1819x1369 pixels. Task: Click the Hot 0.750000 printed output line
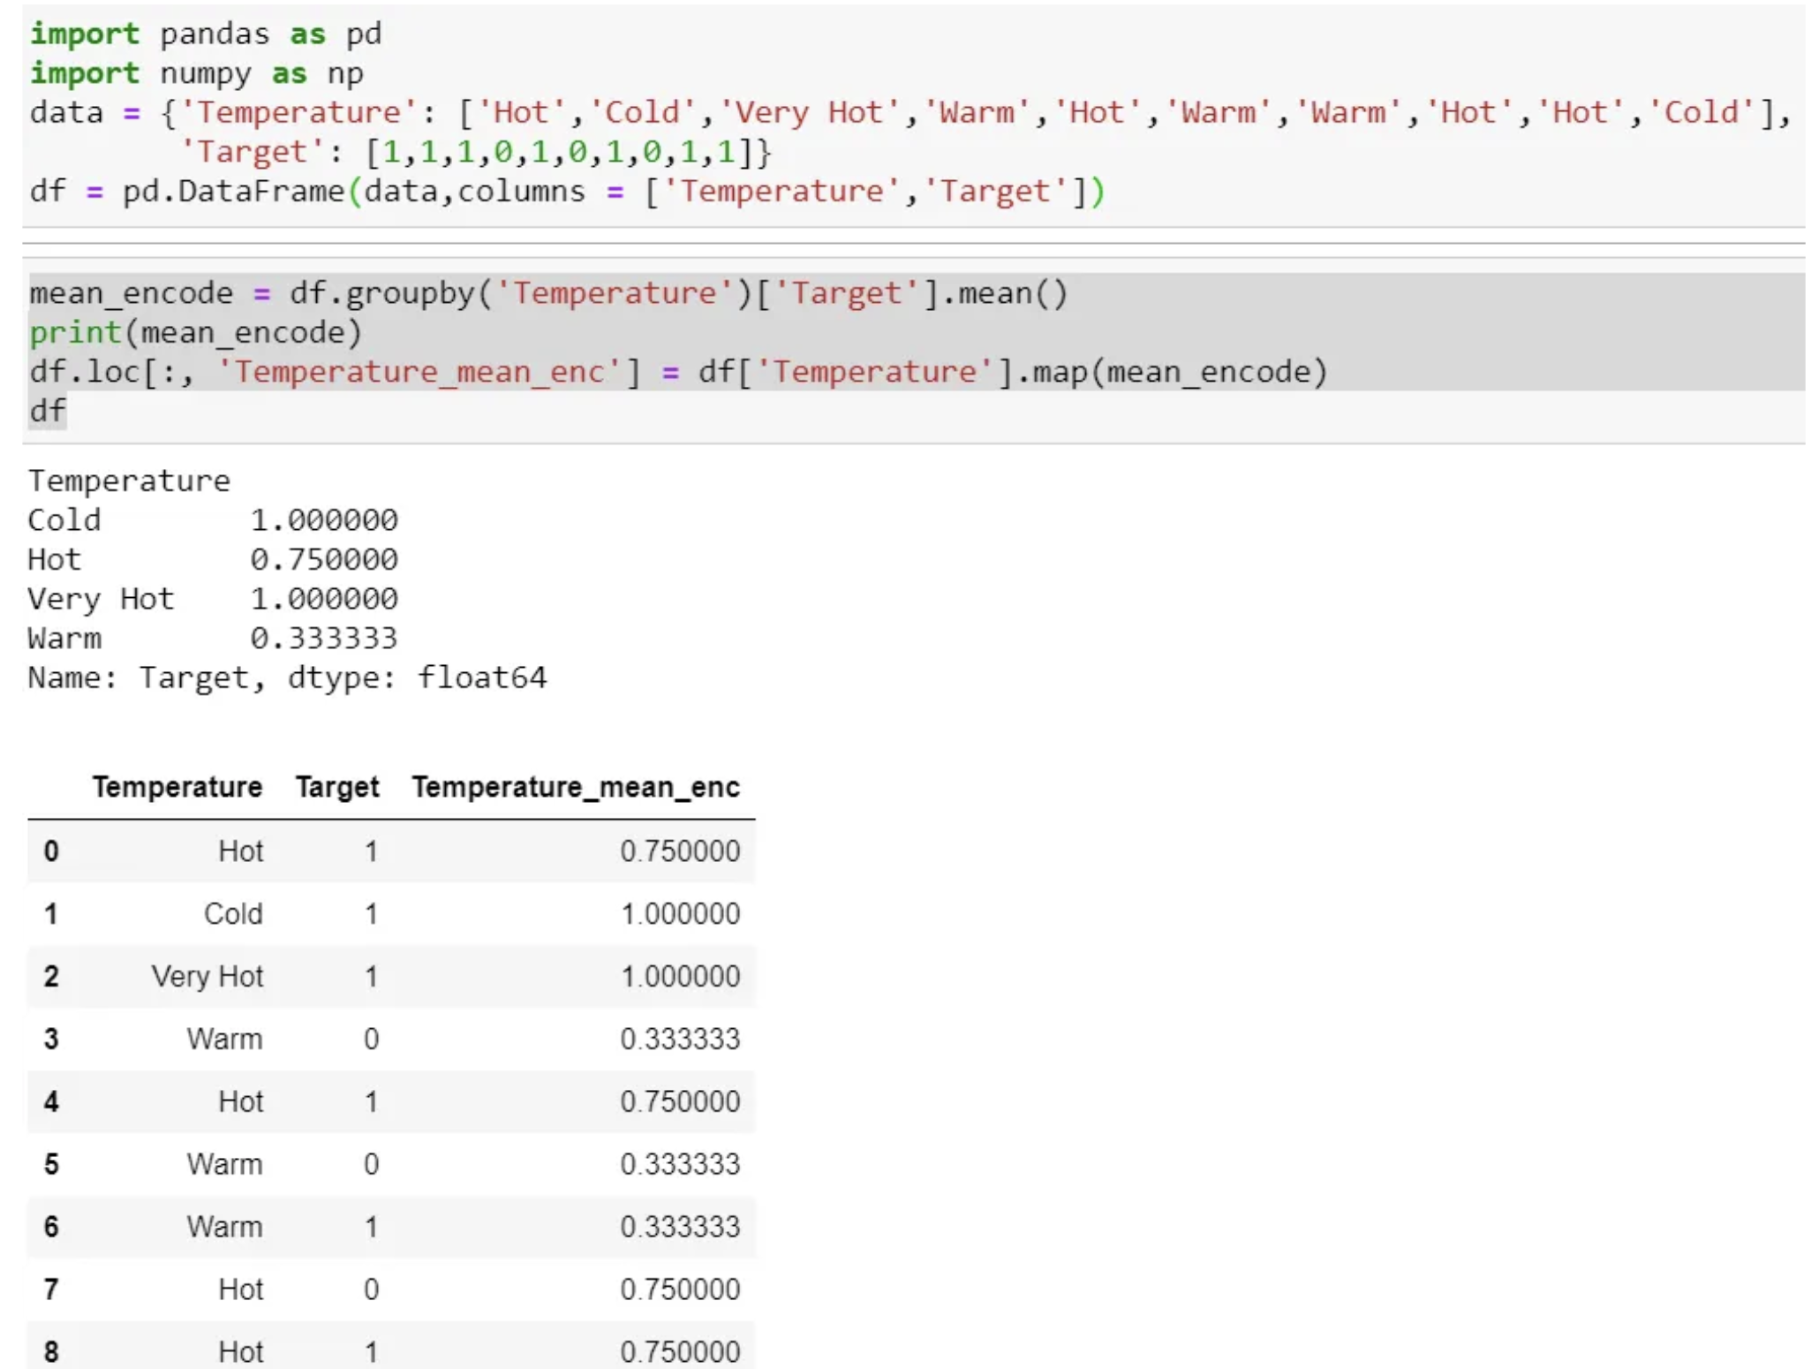(x=212, y=560)
